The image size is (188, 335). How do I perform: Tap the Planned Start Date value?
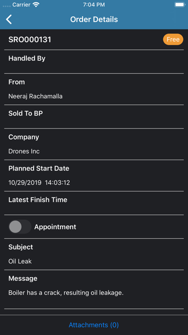39,183
